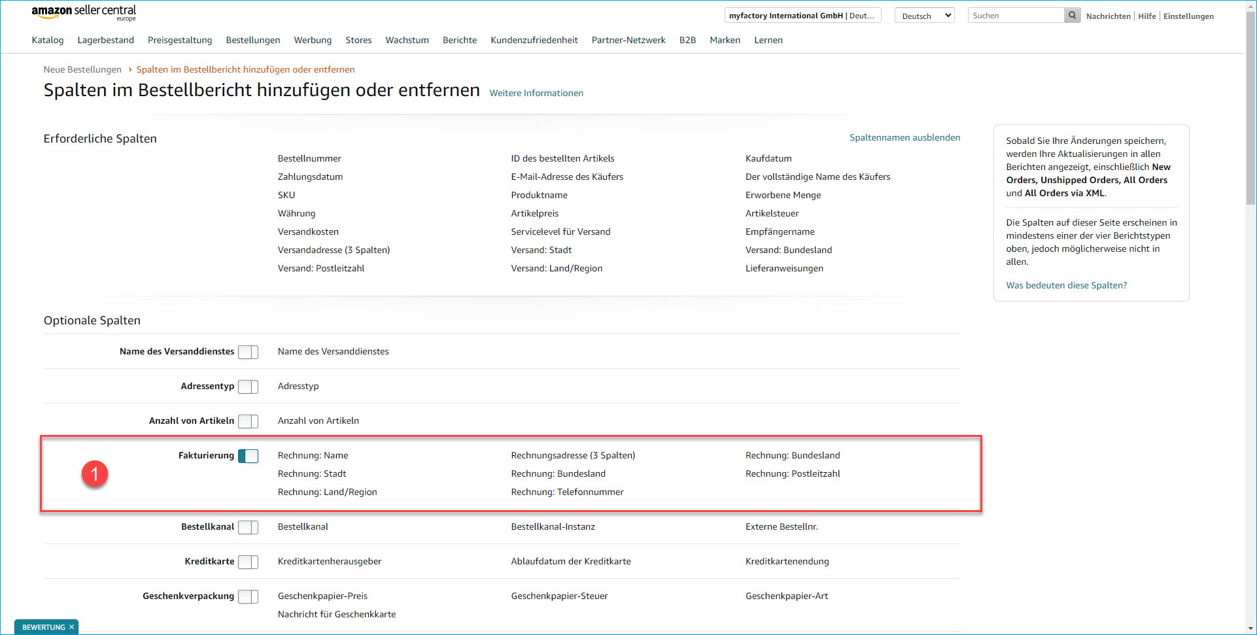The height and width of the screenshot is (635, 1257).
Task: Click Servicelevel für Versand text
Action: (560, 232)
